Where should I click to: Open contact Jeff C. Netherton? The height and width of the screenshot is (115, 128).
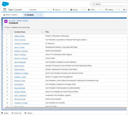point(20,96)
